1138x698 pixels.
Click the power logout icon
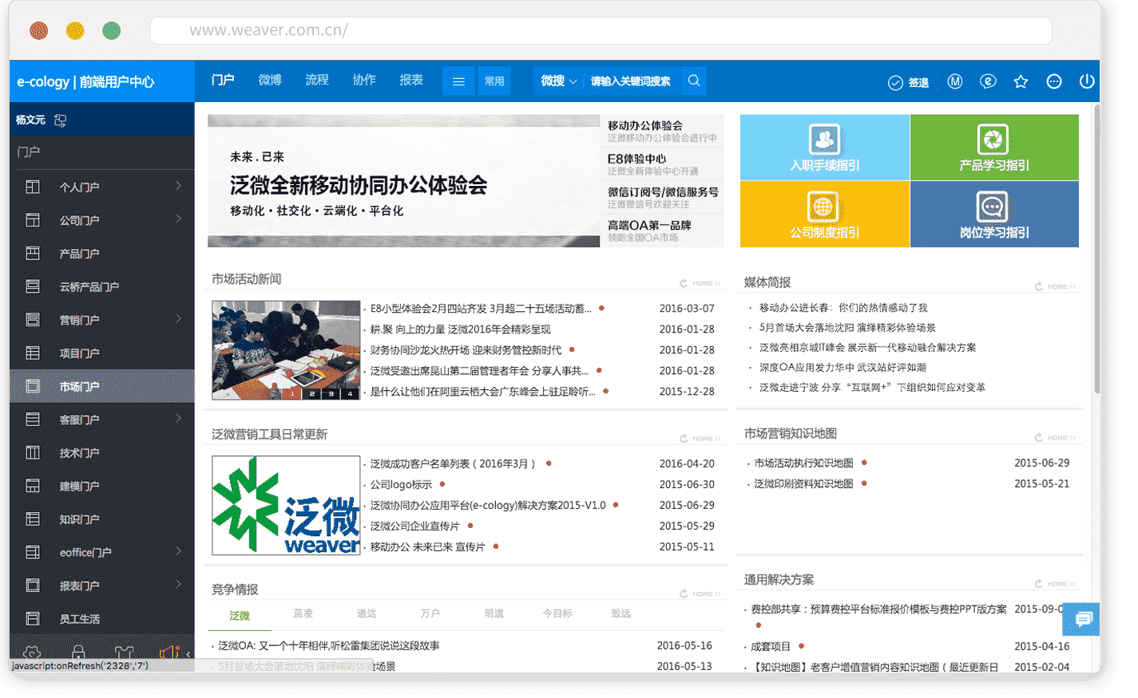tap(1086, 81)
